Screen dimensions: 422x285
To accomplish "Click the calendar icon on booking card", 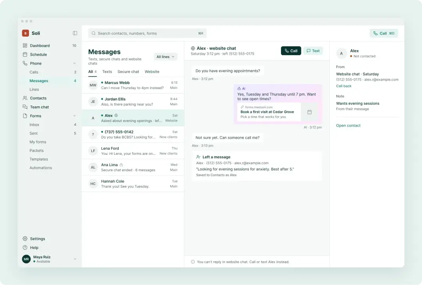I will [309, 112].
